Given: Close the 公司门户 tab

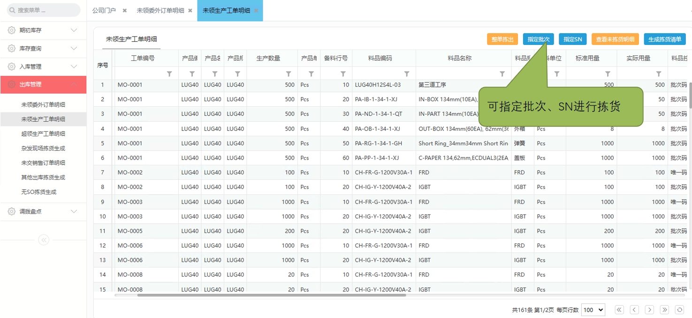Looking at the screenshot, I should point(124,10).
